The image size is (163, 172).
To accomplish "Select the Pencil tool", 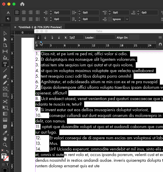I will (5, 83).
